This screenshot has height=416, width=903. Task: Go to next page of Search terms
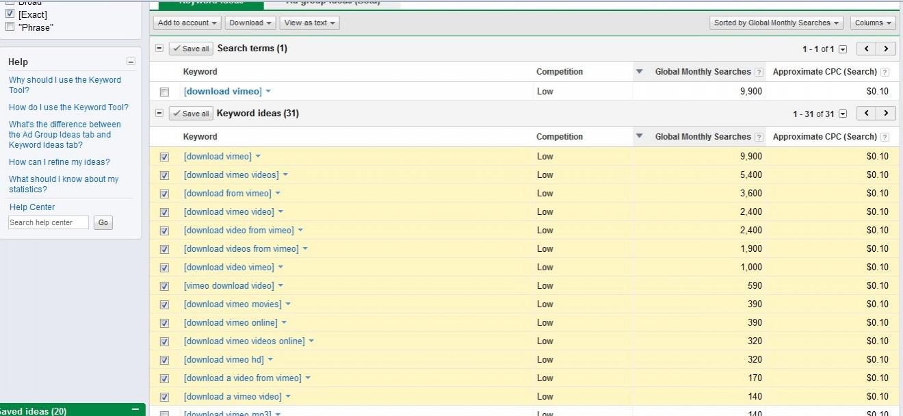tap(886, 49)
